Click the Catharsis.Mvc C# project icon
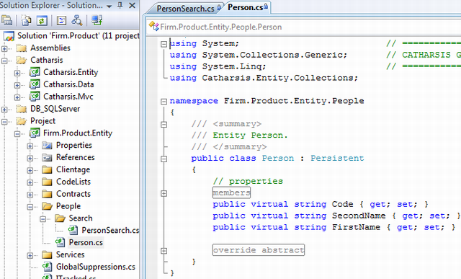 35,97
